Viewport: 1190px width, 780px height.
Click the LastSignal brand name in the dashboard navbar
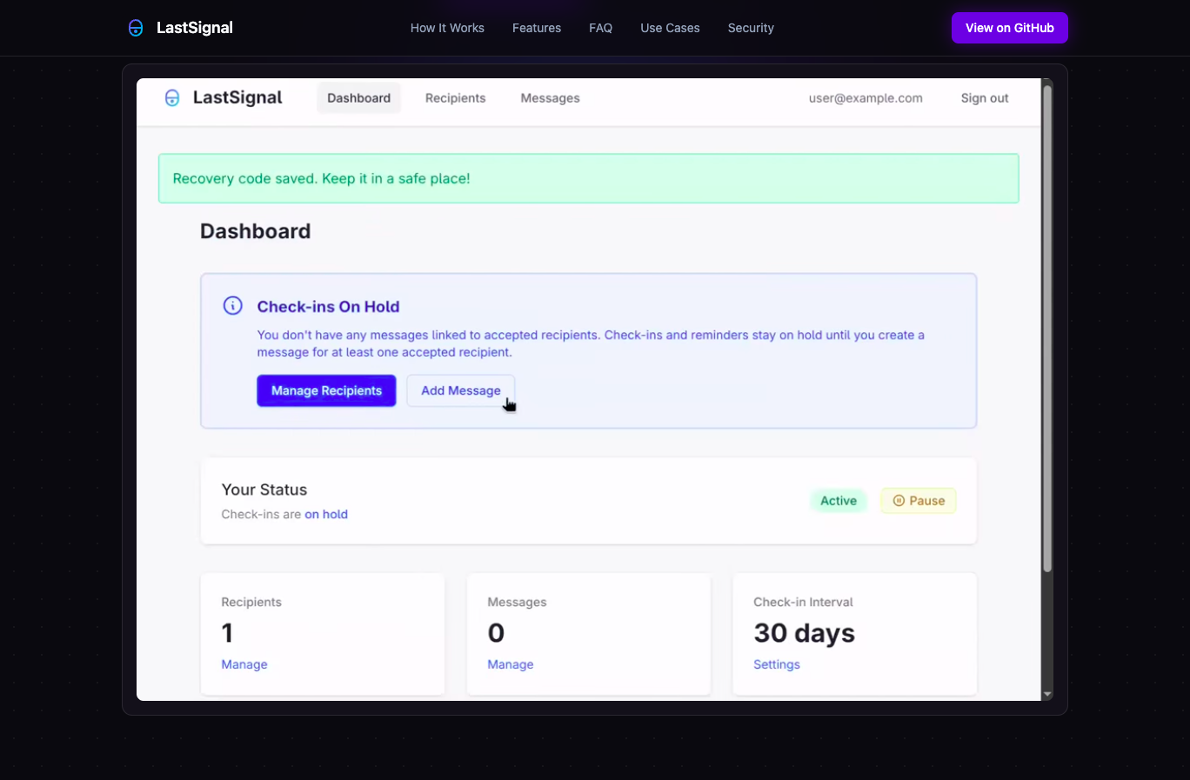coord(237,97)
